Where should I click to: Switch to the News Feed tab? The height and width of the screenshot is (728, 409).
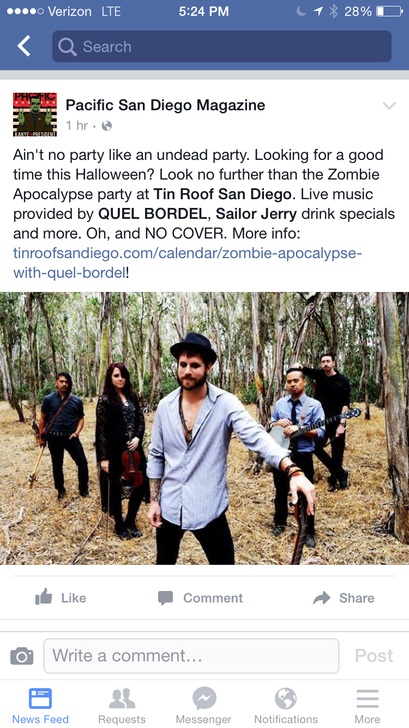40,706
